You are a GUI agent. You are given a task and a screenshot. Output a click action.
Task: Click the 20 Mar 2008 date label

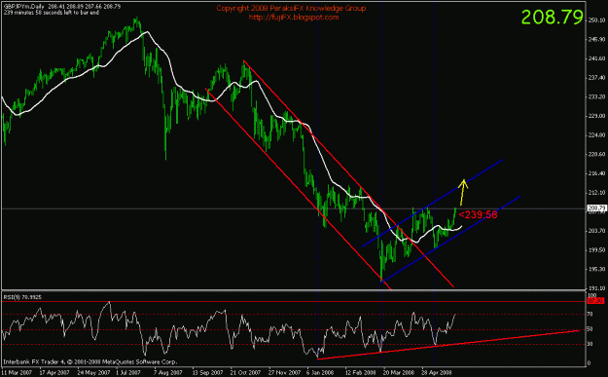tap(399, 372)
